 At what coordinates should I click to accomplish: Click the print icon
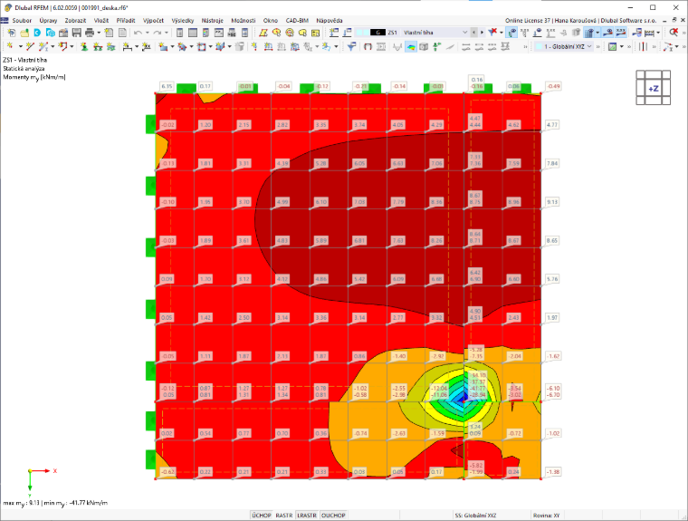(x=90, y=33)
